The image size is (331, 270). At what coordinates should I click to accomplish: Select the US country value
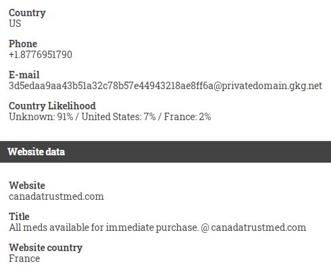(x=15, y=24)
